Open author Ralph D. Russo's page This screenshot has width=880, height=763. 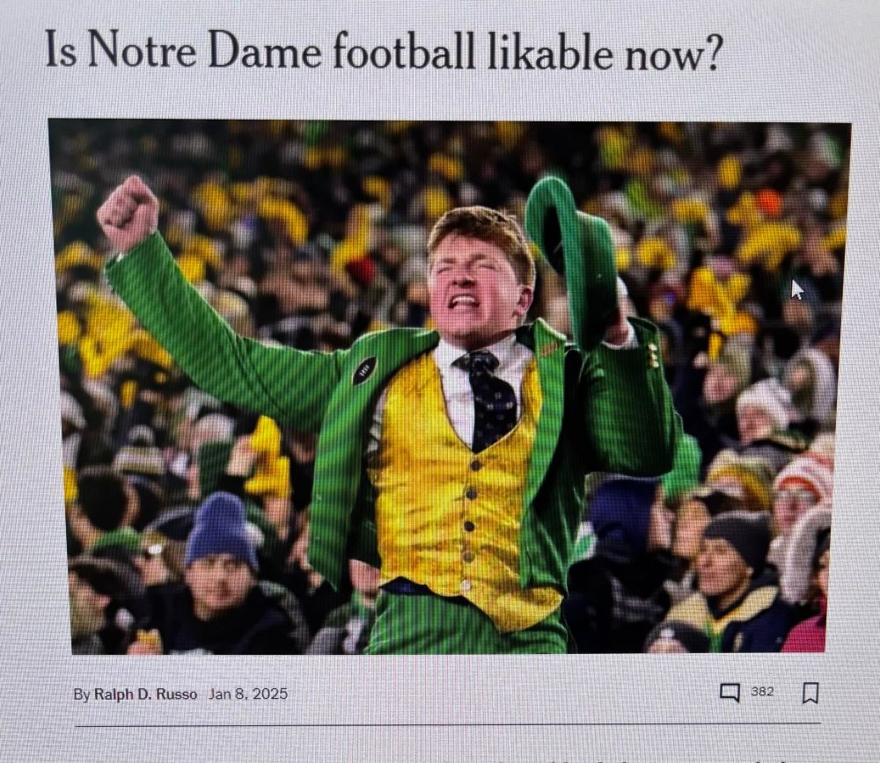click(145, 694)
